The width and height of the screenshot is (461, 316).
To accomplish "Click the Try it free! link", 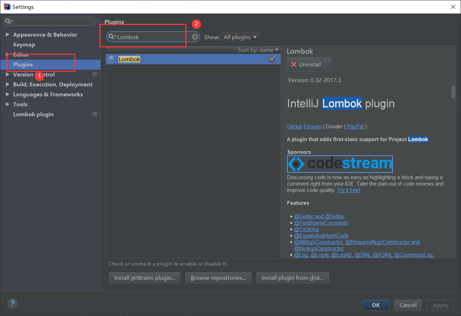I will 349,190.
